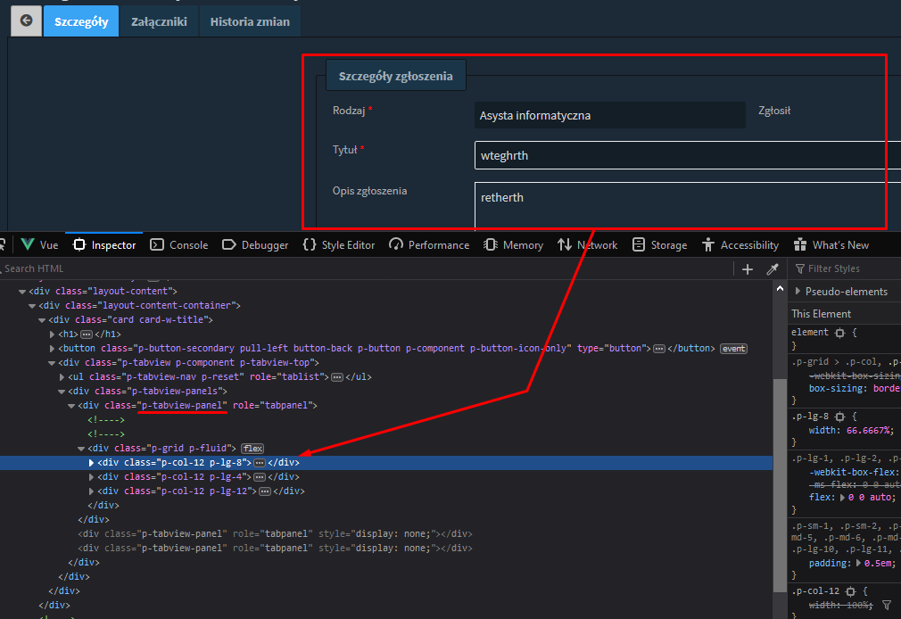Image resolution: width=901 pixels, height=619 pixels.
Task: Collapse the p-tabview-panels div node
Action: 62,392
